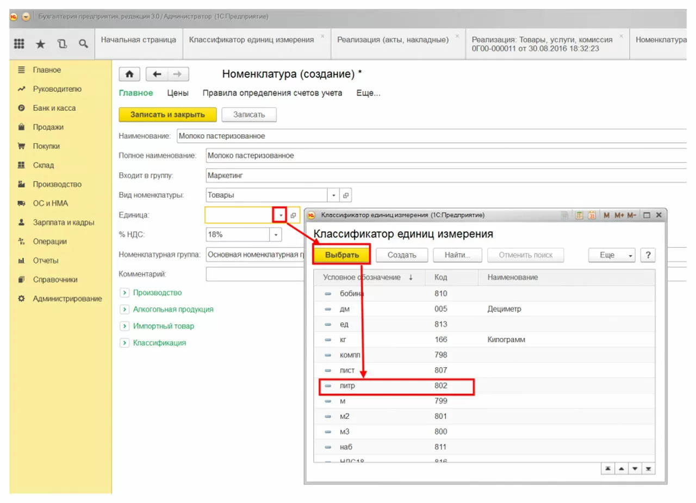This screenshot has height=503, width=696.
Task: Click the search magnifier icon
Action: pos(83,45)
